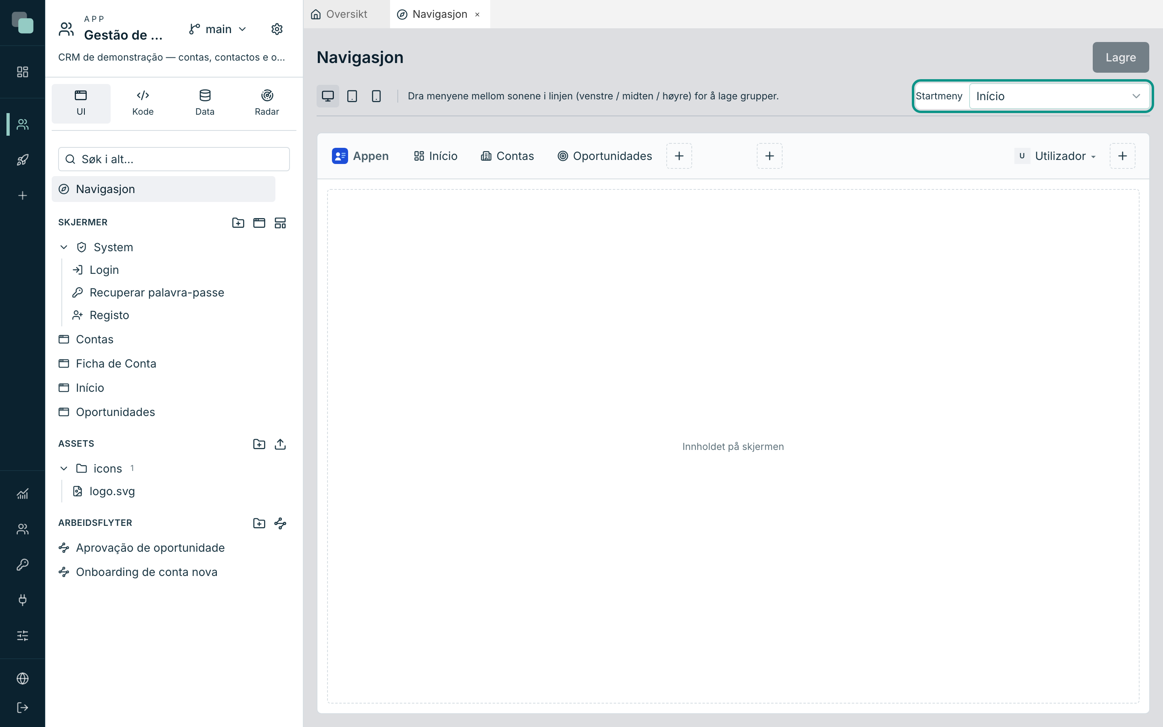Open the plug integrations icon
The image size is (1163, 727).
coord(23,600)
